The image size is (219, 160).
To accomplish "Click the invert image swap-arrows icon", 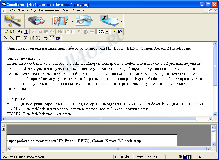I will pos(46,38).
